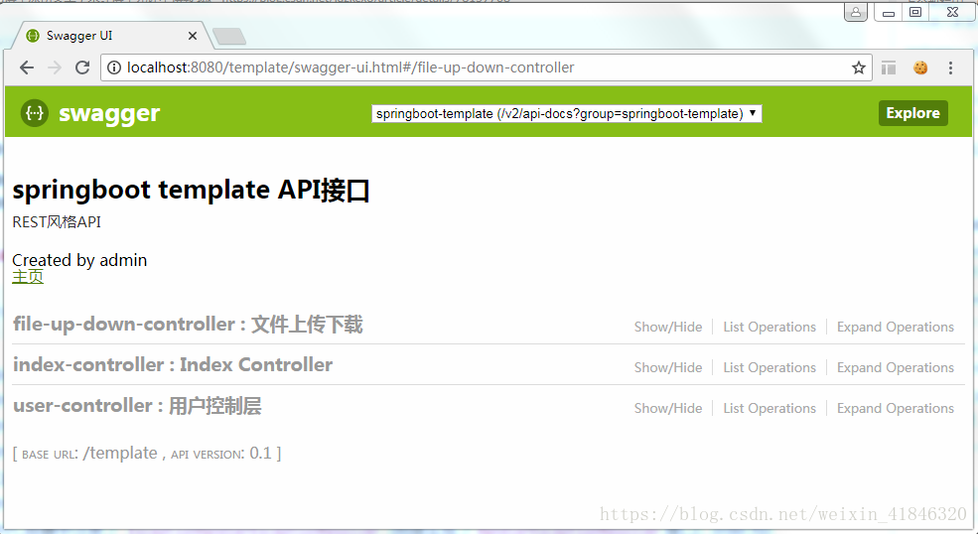Close the Swagger UI tab
The height and width of the screenshot is (534, 978).
tap(192, 36)
